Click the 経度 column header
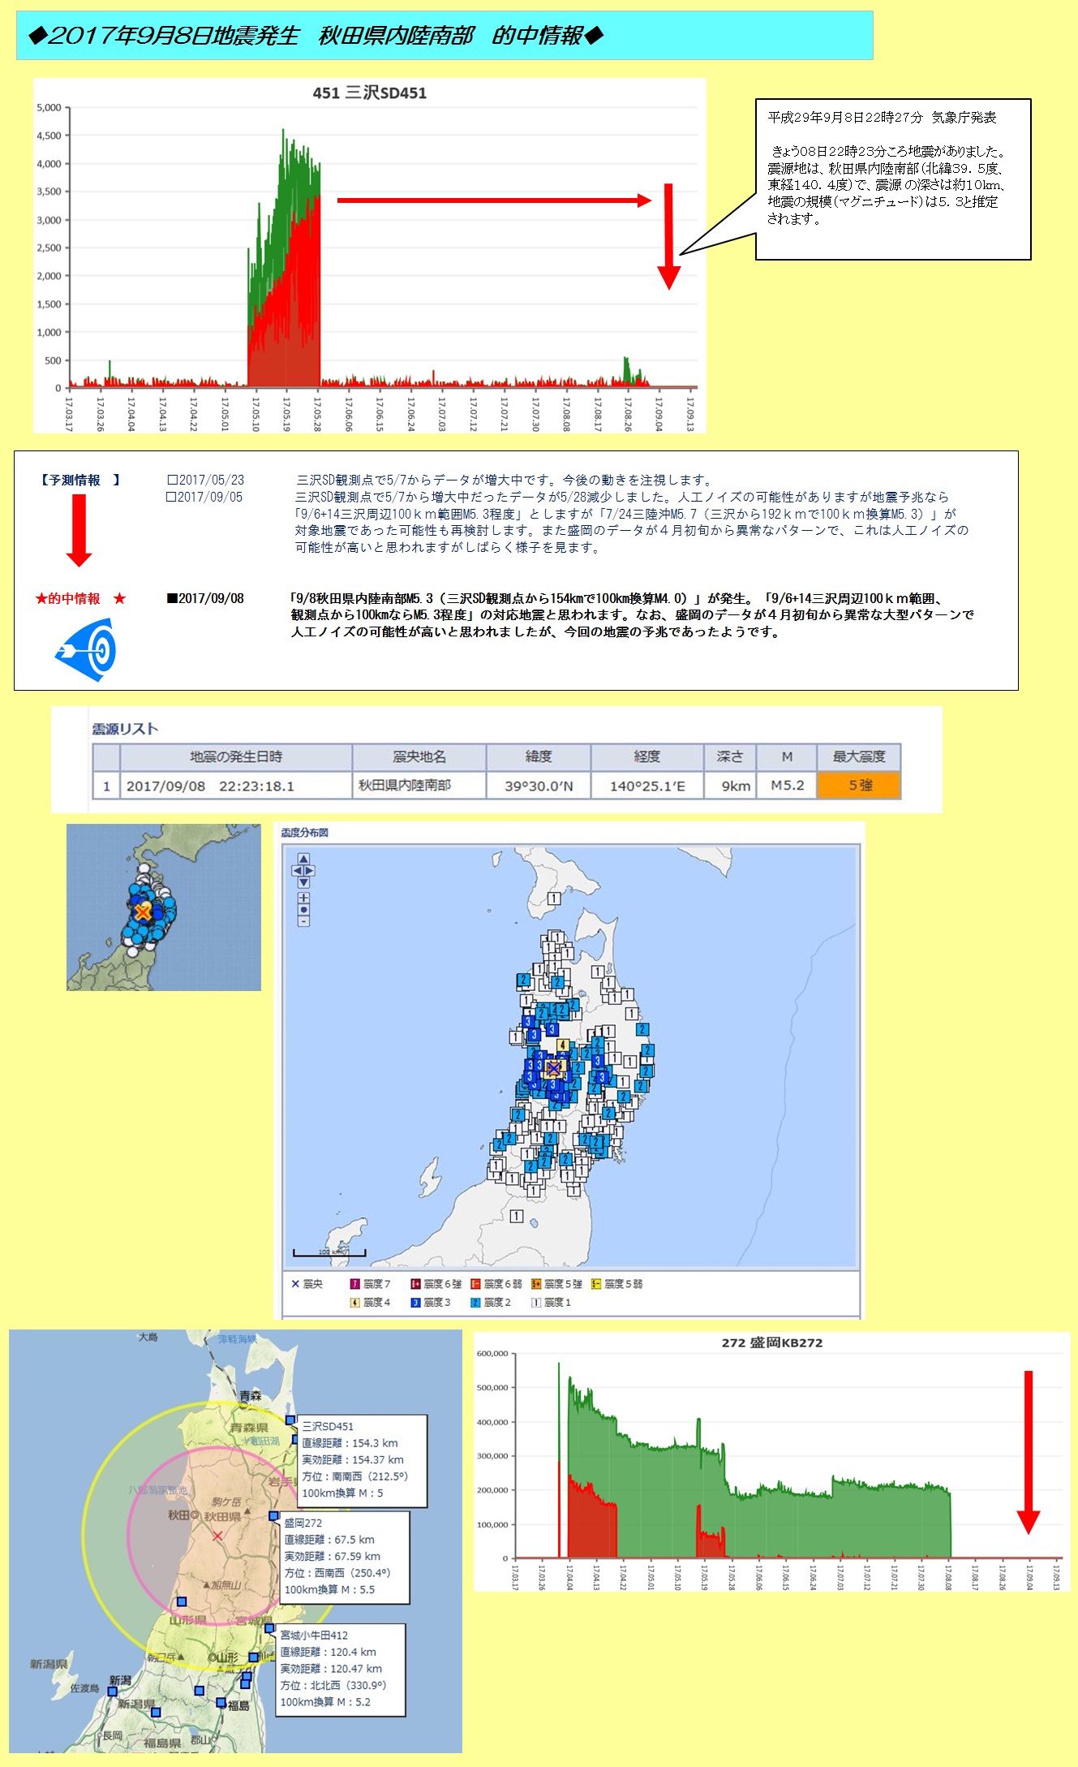 pos(647,757)
